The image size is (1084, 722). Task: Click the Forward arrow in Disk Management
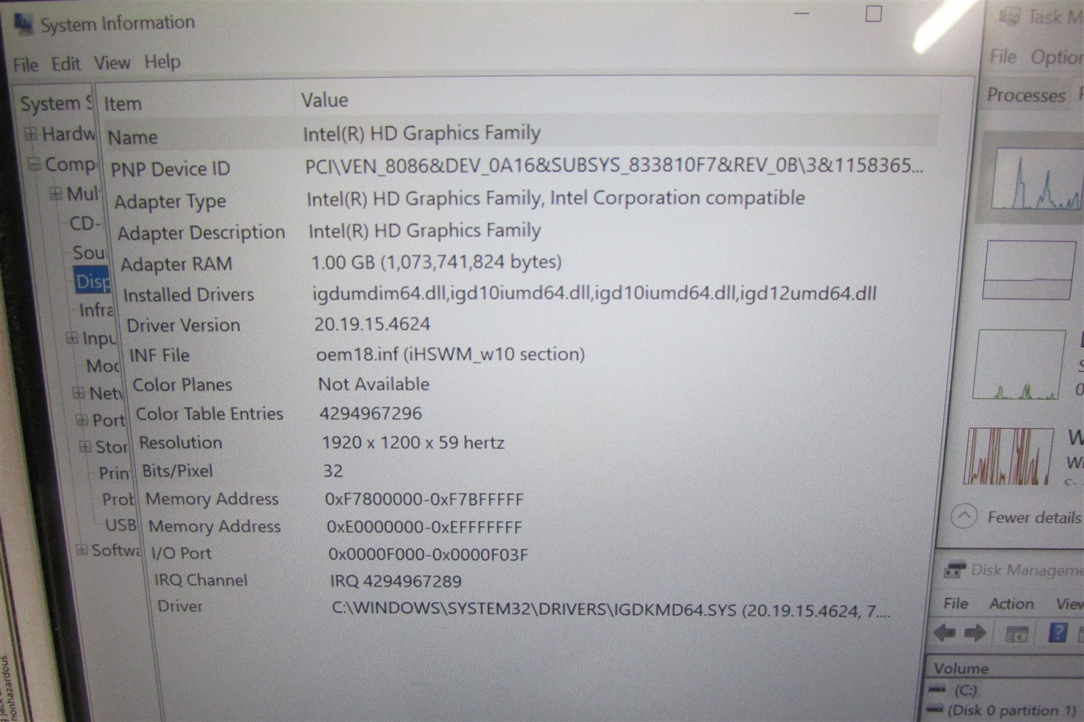pos(975,633)
